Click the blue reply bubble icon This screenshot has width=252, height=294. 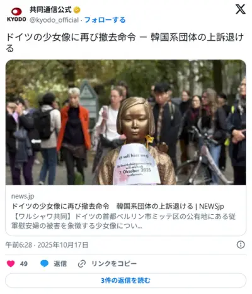44,263
